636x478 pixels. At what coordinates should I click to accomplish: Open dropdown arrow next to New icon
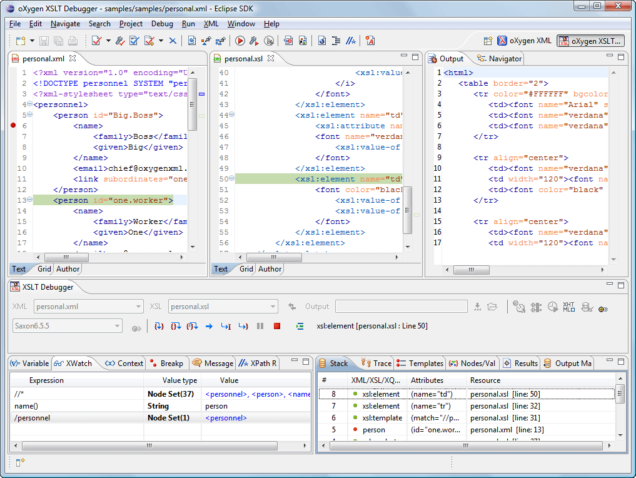pyautogui.click(x=32, y=41)
